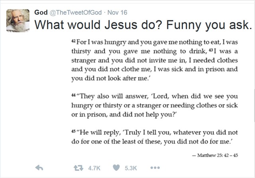Open the tweet permalink via Nov 16 date

click(x=118, y=13)
